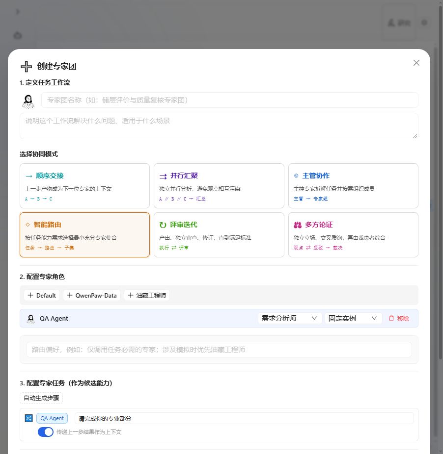Select the 多方论证 collaboration mode card
This screenshot has height=454, width=443.
pos(353,235)
